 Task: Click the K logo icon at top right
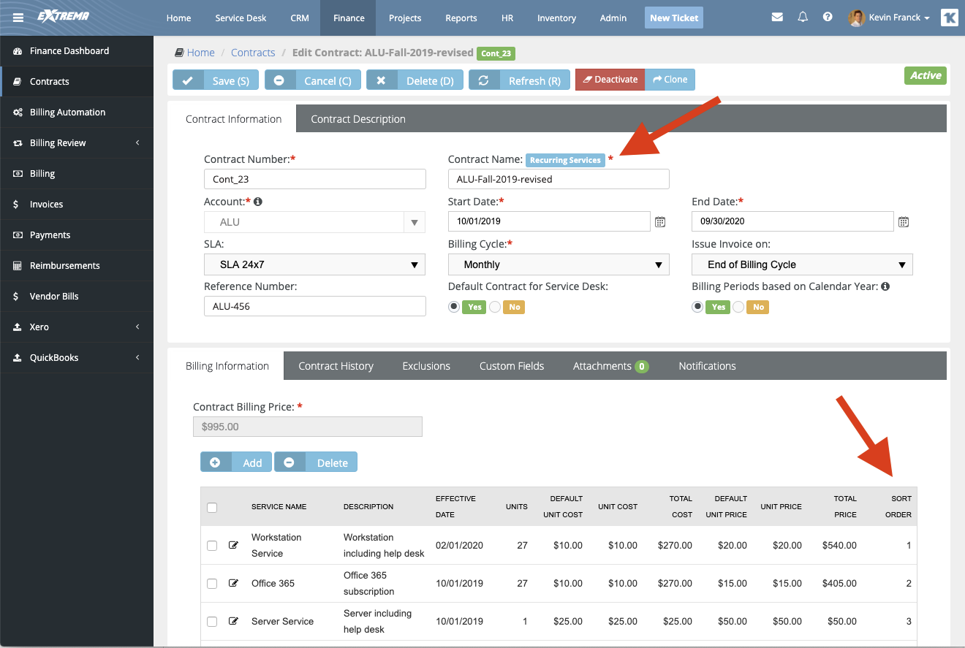pyautogui.click(x=949, y=18)
